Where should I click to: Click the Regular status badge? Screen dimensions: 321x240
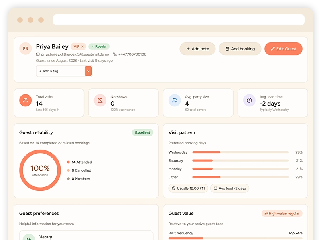pos(99,46)
